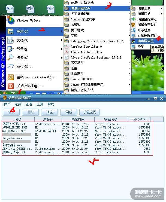Expand the 瑞星工具 submenu arrow
This screenshot has width=166, height=202.
coord(161,8)
